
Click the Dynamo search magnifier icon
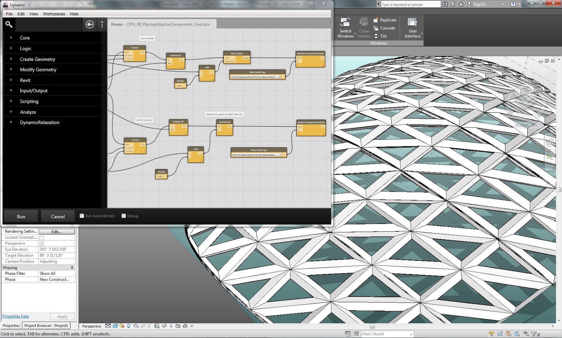click(9, 25)
